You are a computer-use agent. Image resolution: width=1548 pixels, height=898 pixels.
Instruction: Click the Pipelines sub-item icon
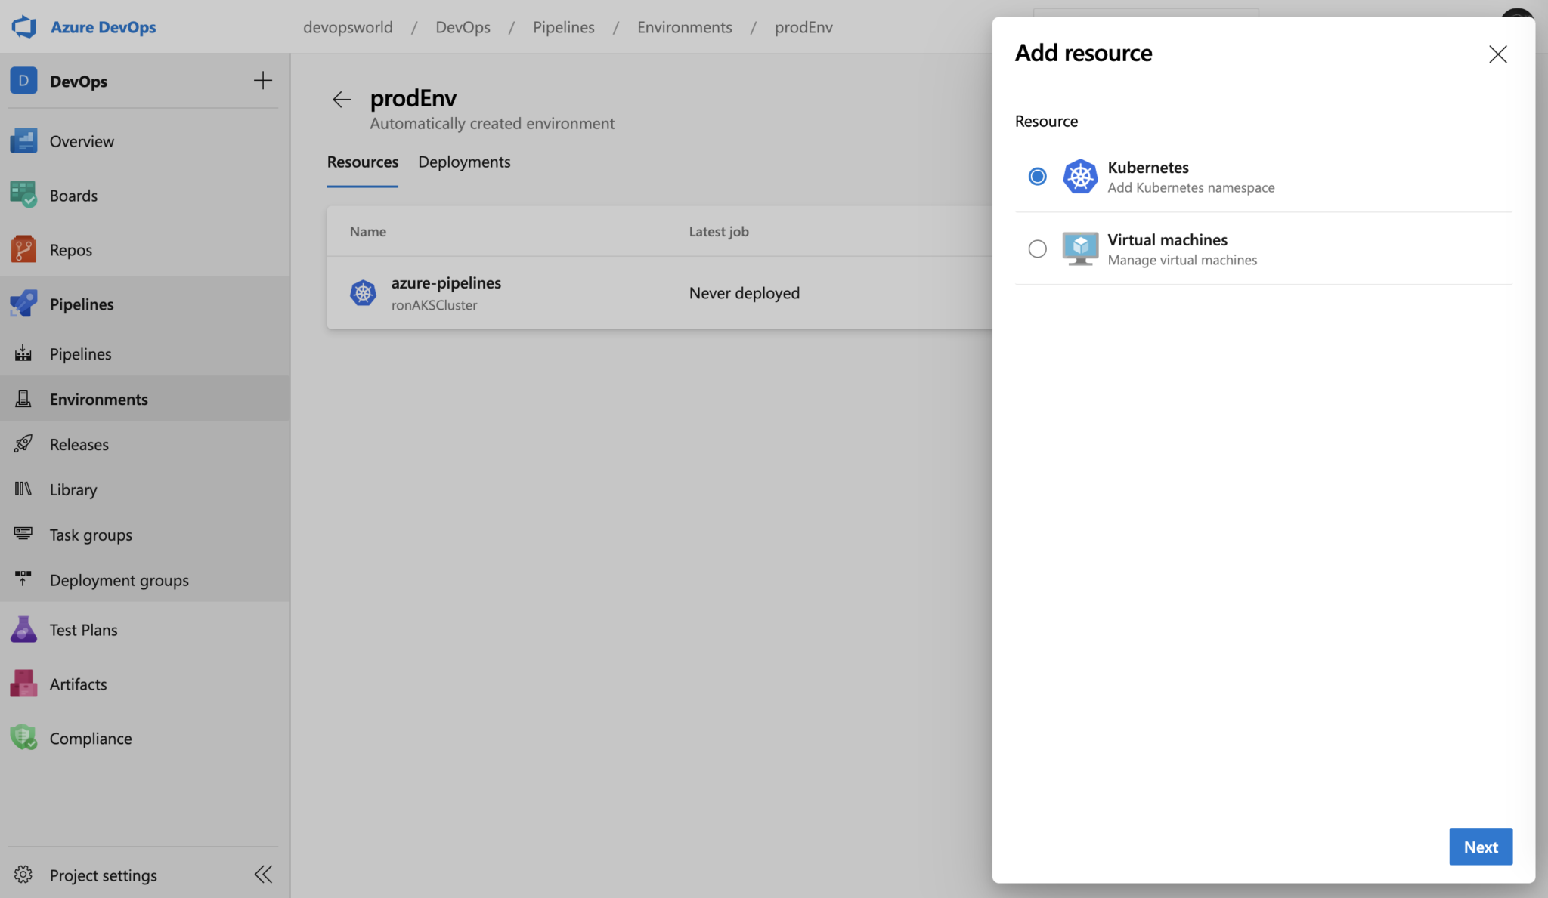click(x=23, y=353)
